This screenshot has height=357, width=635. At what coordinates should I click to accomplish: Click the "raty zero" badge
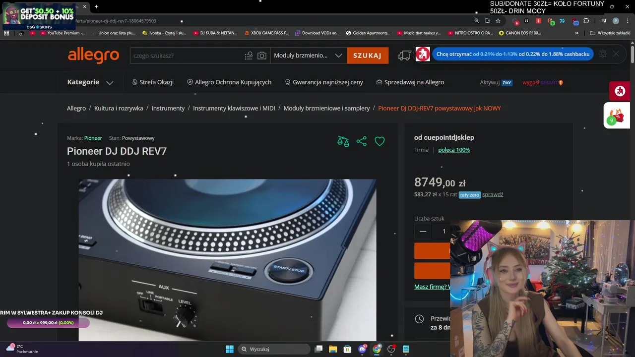coord(469,195)
